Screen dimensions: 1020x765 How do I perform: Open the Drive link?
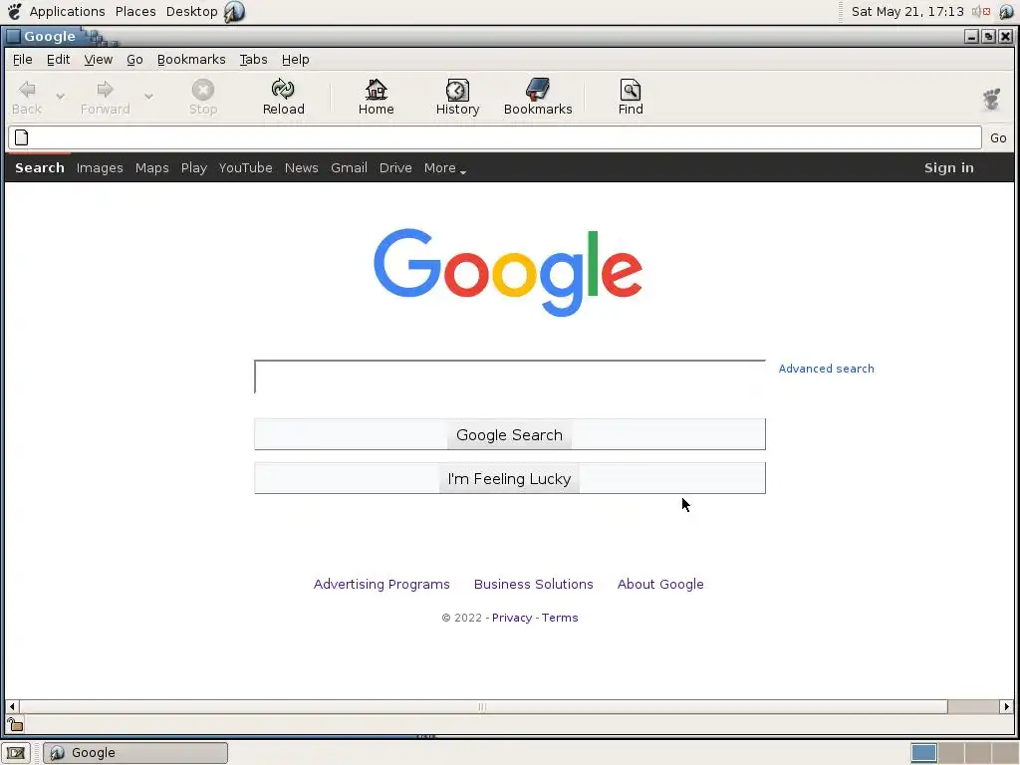(x=395, y=167)
